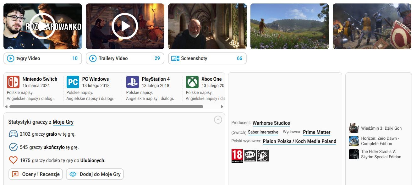Click the Nintendo Switch platform icon
The height and width of the screenshot is (185, 416).
click(13, 82)
